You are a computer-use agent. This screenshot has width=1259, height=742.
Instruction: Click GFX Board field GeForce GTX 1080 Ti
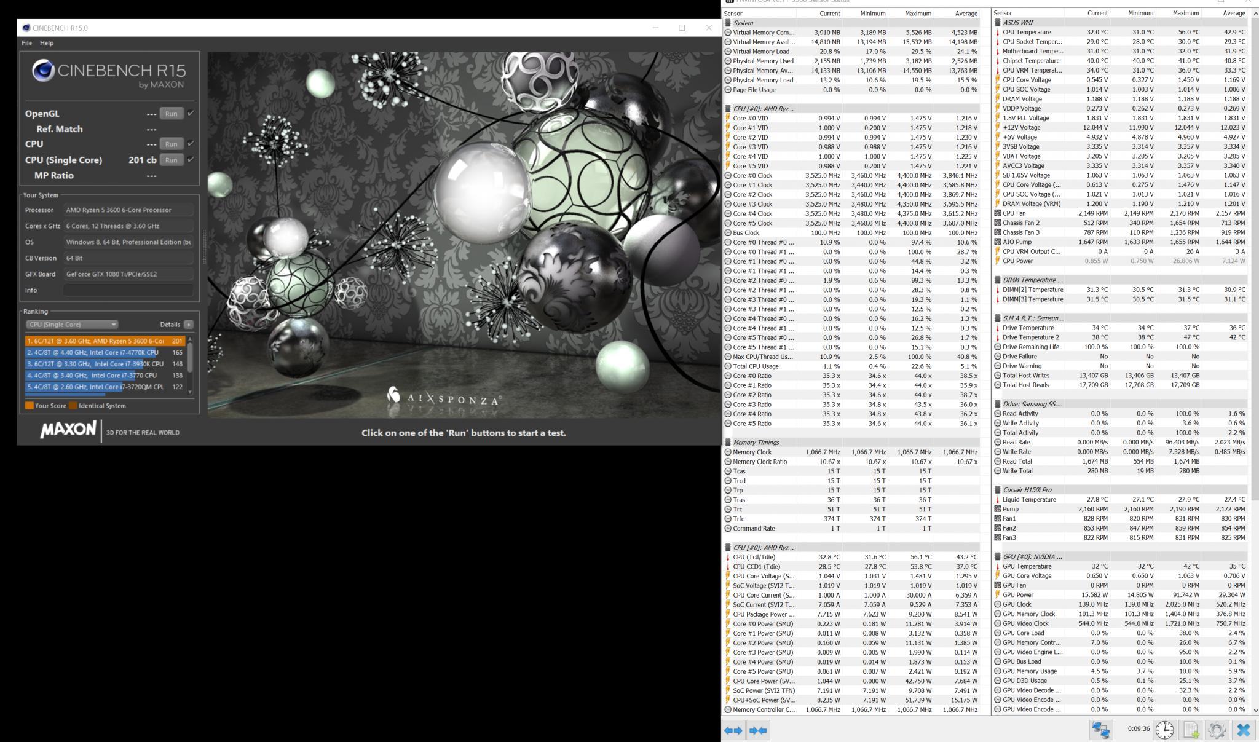tap(128, 274)
